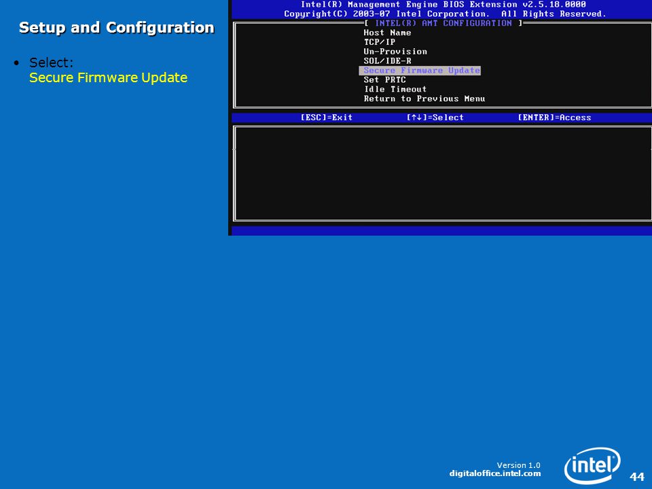Click the Management Engine BIOS Extension header

443,5
